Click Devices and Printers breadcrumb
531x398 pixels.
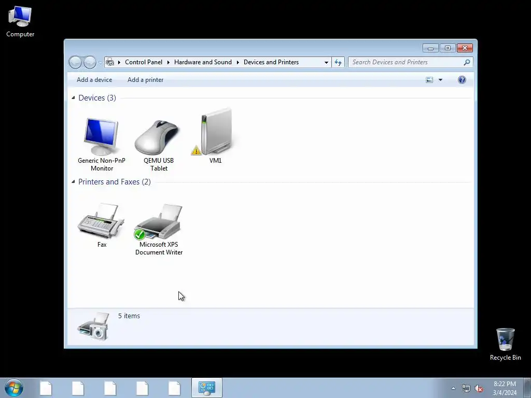click(x=271, y=62)
